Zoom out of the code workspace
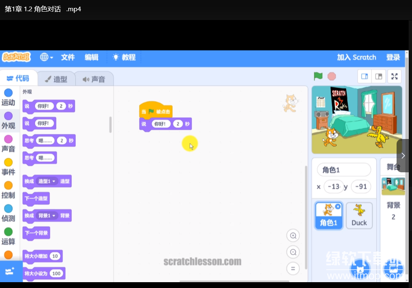Image resolution: width=412 pixels, height=288 pixels. pos(293,252)
